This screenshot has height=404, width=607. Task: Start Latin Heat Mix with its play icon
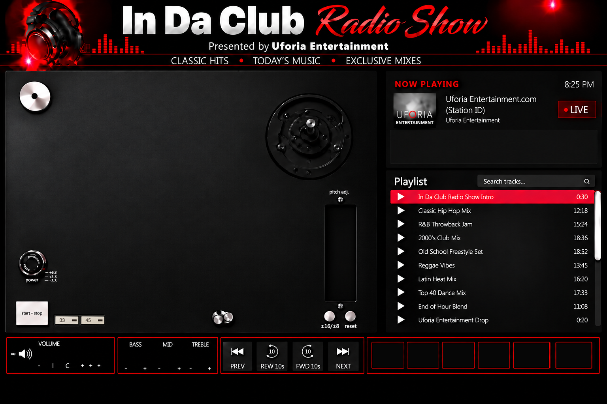(x=401, y=279)
